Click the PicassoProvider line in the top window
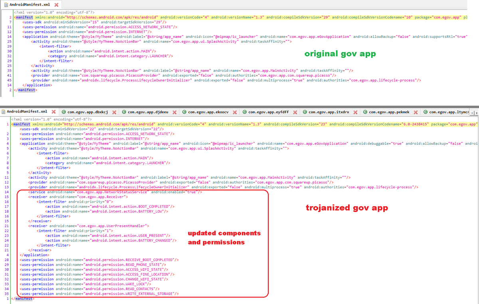The height and width of the screenshot is (304, 479). (x=184, y=75)
